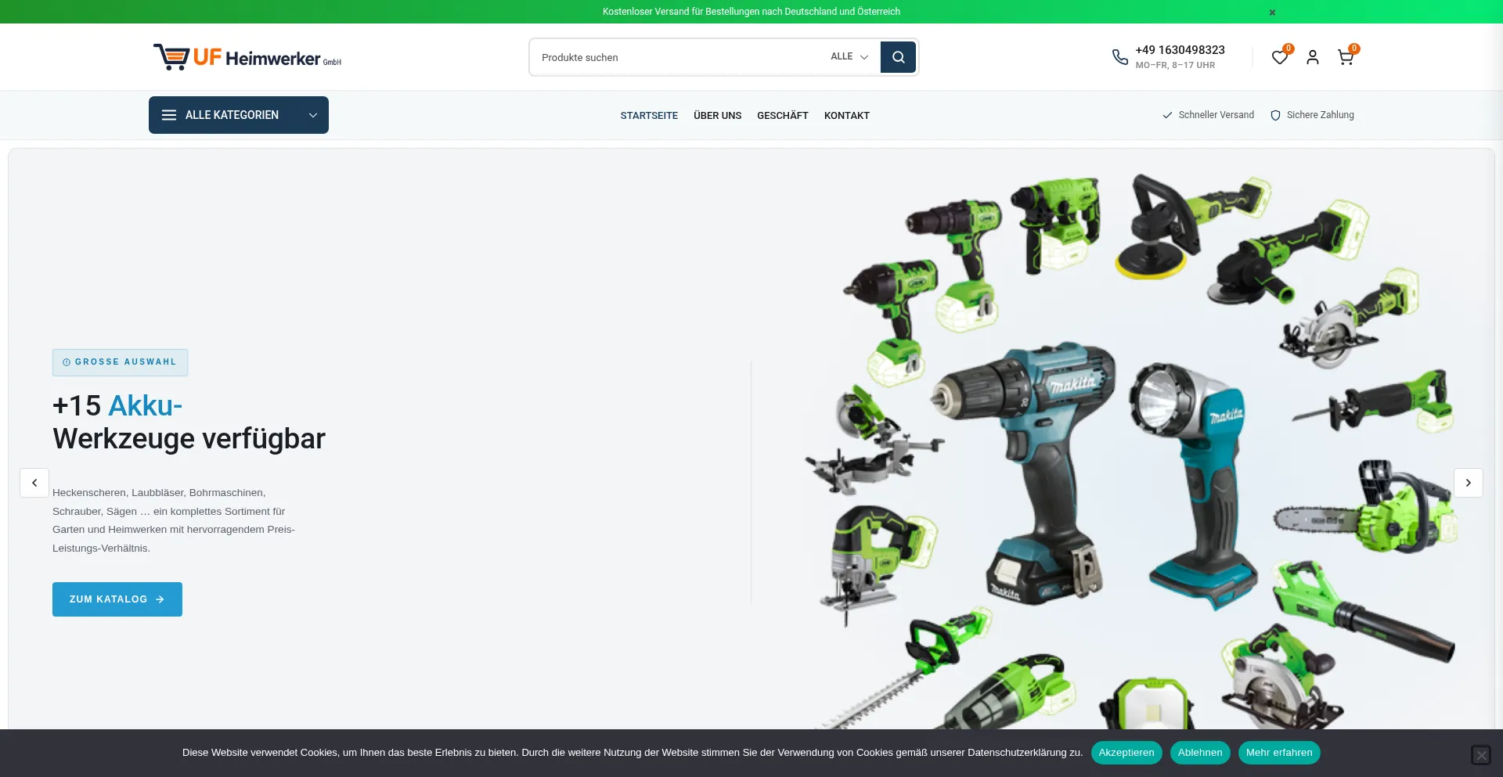Open the GESCHÄFT page

click(783, 116)
